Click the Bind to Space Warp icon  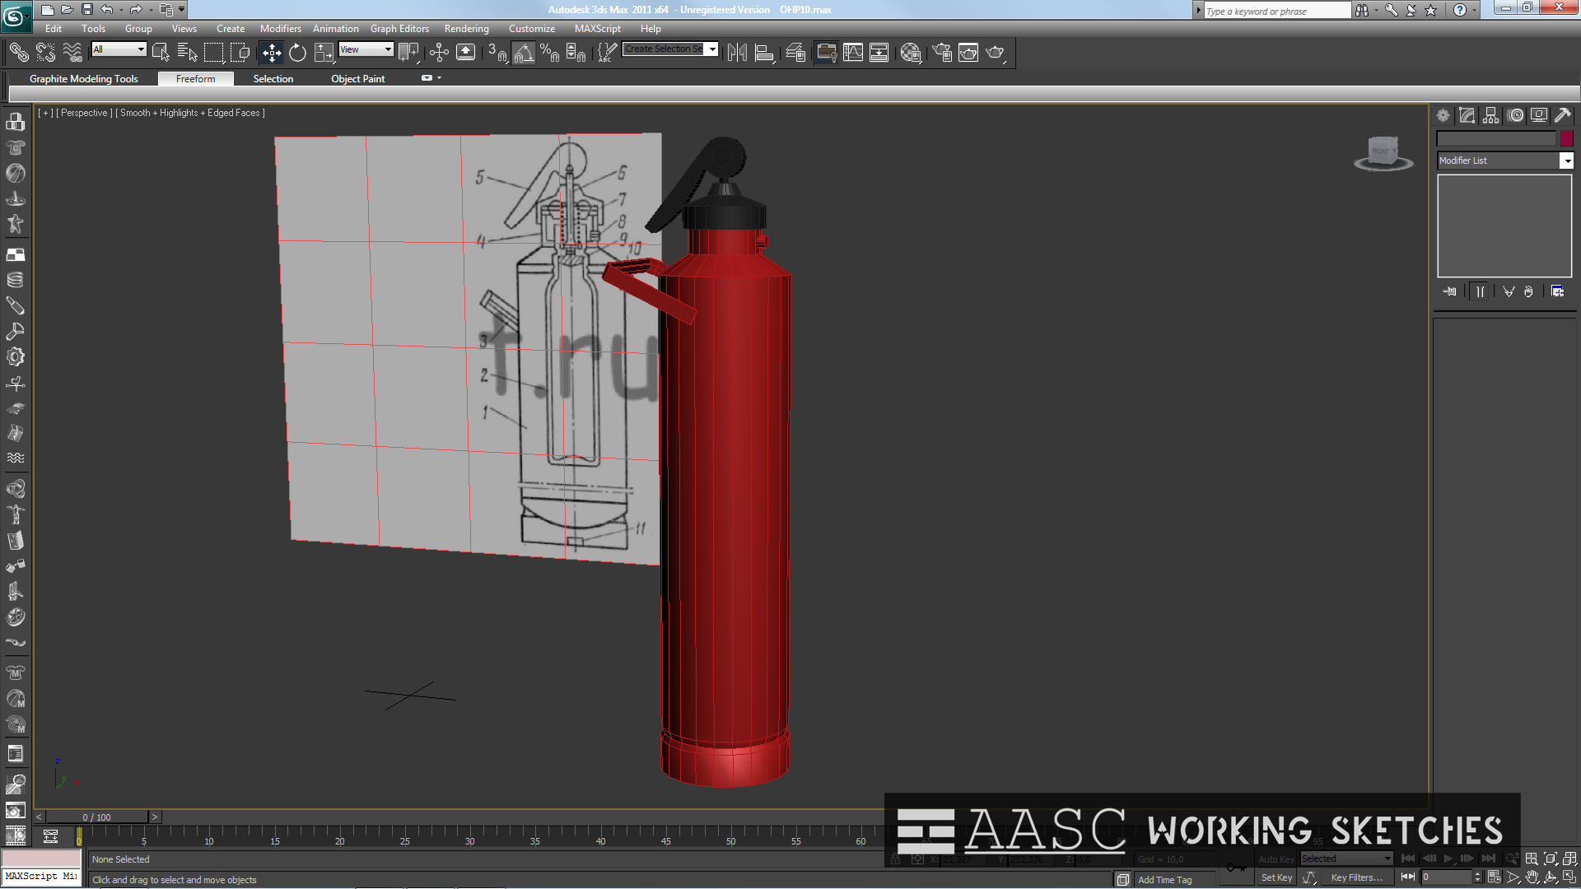72,53
